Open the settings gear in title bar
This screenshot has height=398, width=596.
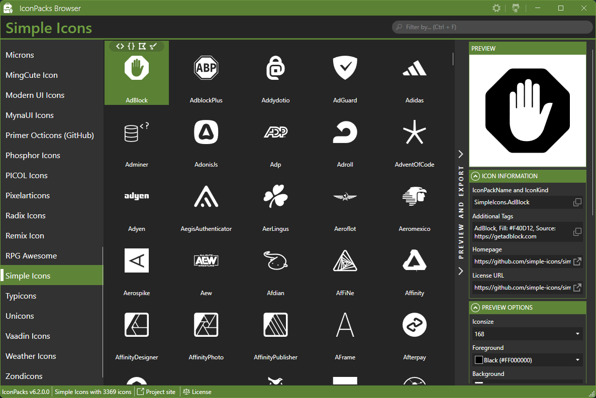click(496, 8)
